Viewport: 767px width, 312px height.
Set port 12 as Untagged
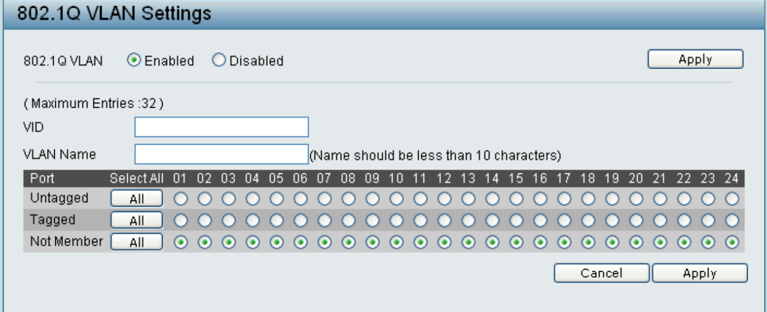(x=444, y=198)
